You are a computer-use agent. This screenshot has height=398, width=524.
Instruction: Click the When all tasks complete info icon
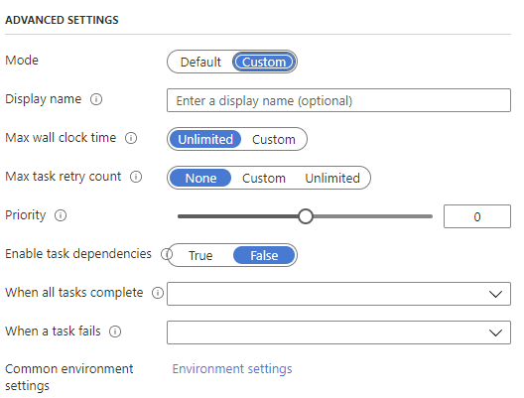(x=158, y=293)
